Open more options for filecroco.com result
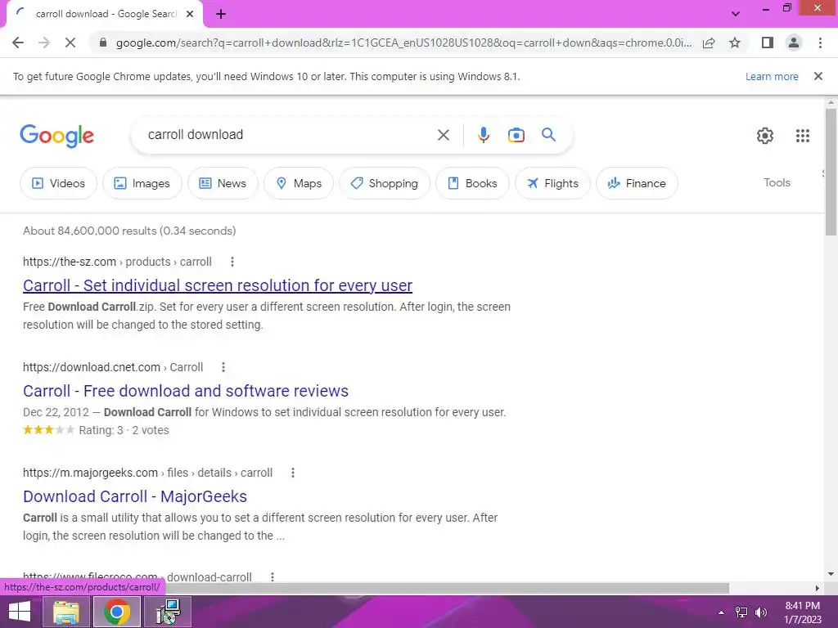 tap(273, 577)
